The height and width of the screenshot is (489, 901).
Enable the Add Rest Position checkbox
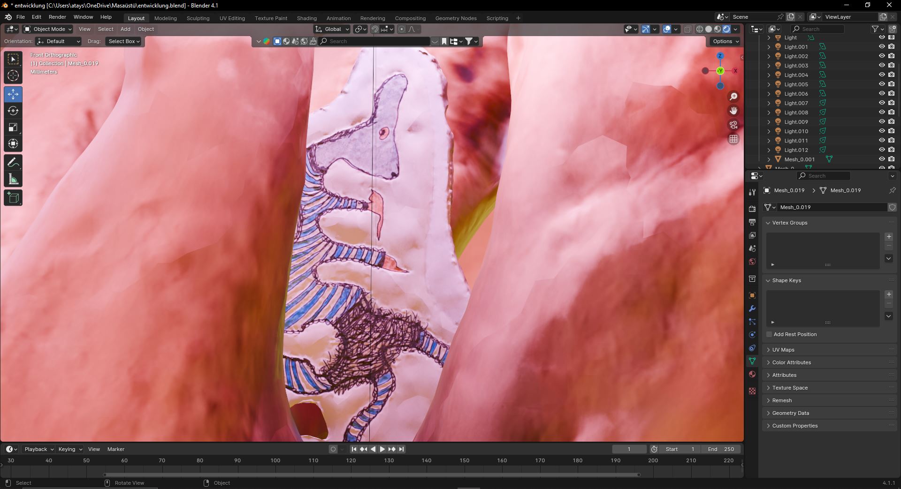pyautogui.click(x=769, y=334)
